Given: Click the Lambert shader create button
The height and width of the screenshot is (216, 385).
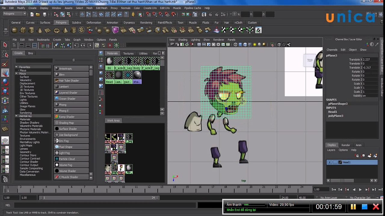Looking at the screenshot, I should [72, 87].
